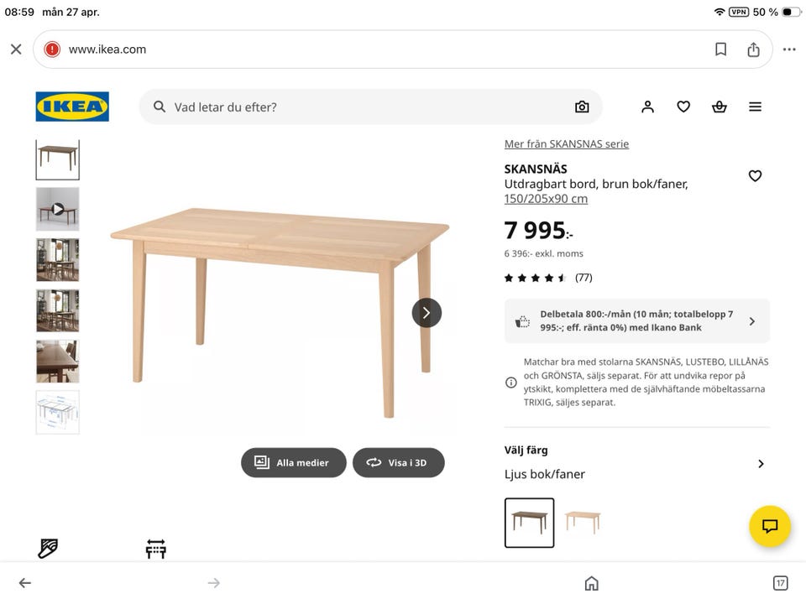Open the favorites heart in the header
The width and height of the screenshot is (806, 604).
tap(683, 107)
